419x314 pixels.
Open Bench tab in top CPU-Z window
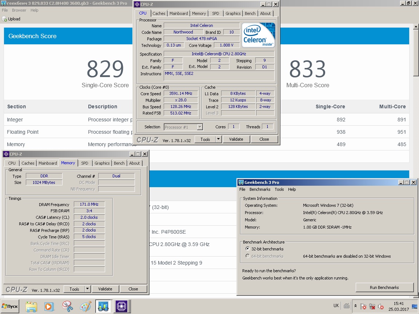tap(250, 13)
